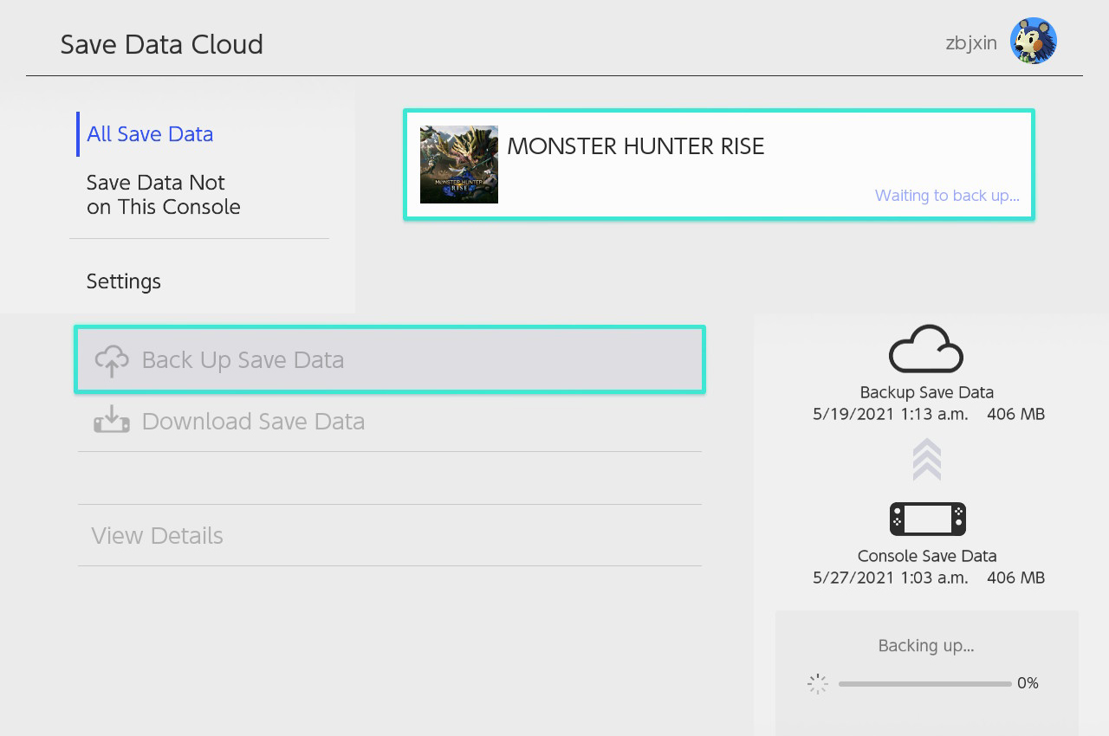Click the upward chevrons transfer arrow
This screenshot has height=736, width=1109.
tap(927, 460)
